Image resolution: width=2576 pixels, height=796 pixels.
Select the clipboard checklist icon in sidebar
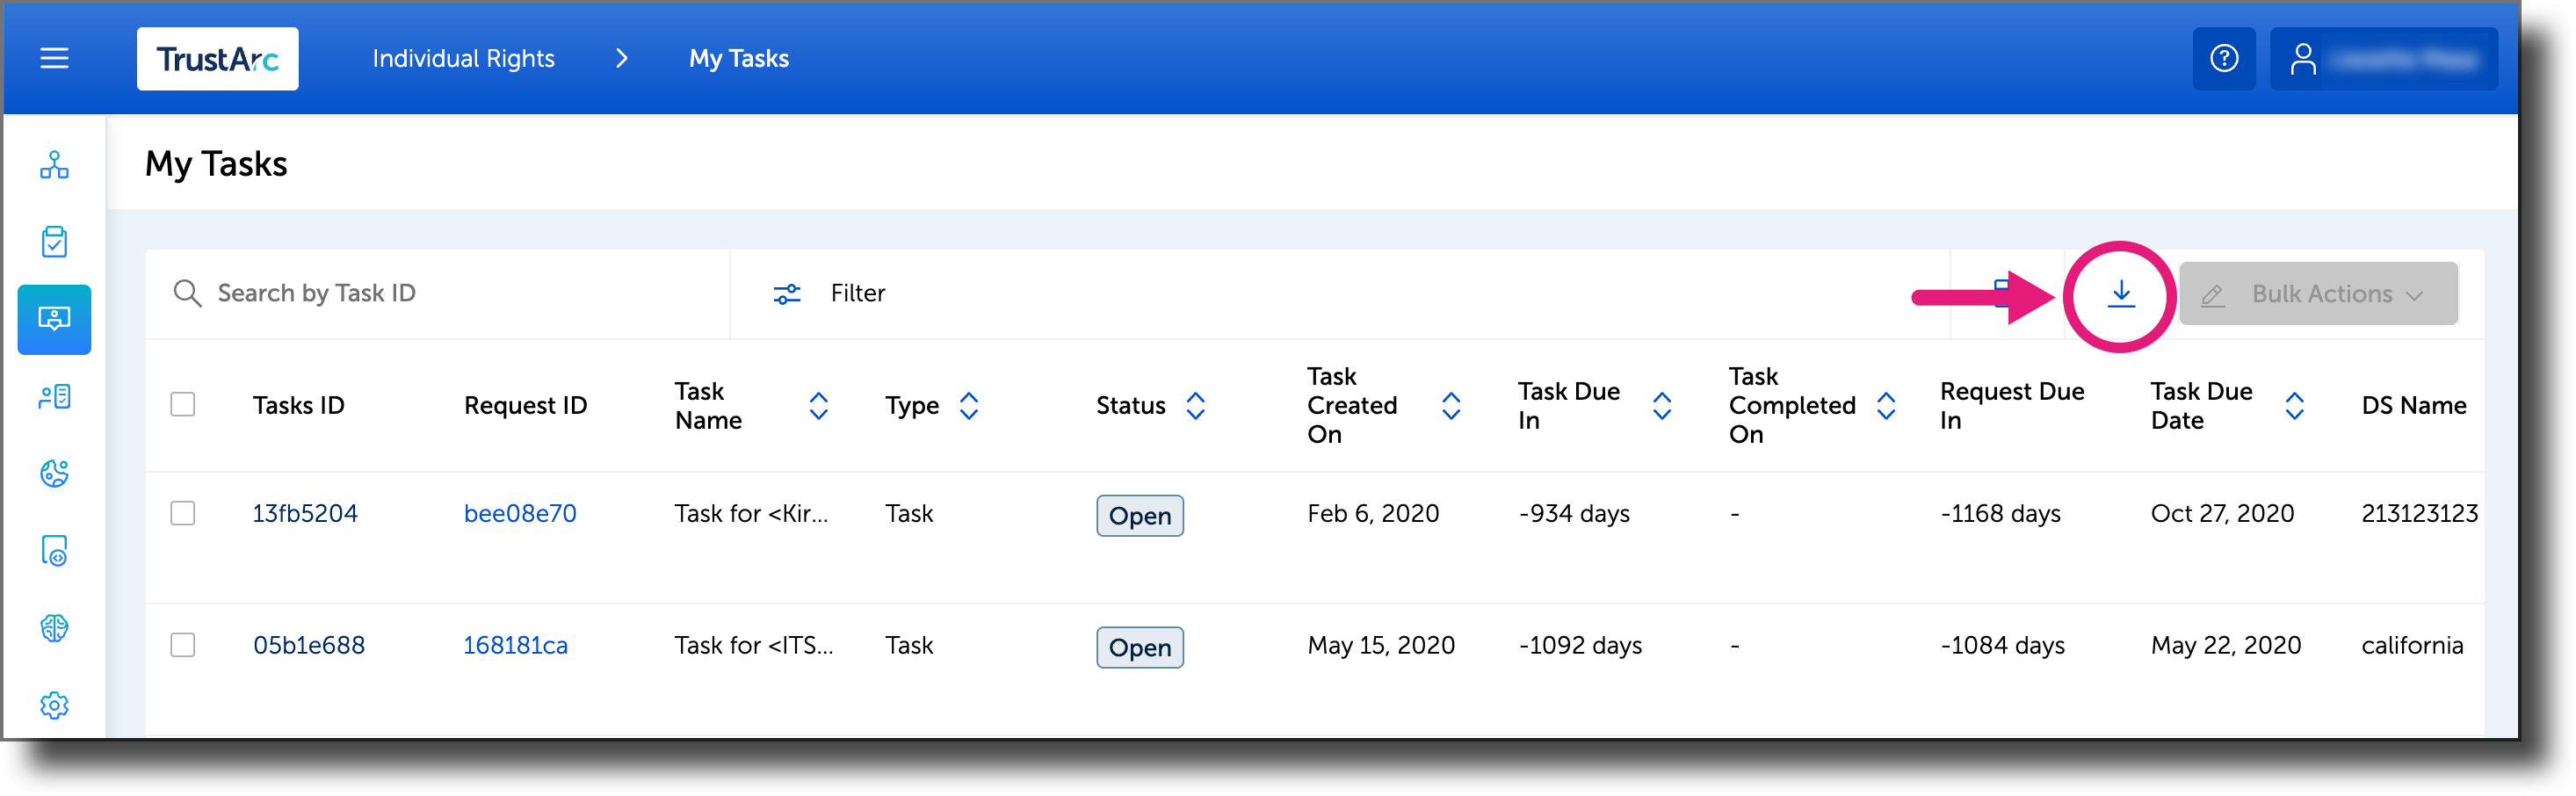(54, 242)
